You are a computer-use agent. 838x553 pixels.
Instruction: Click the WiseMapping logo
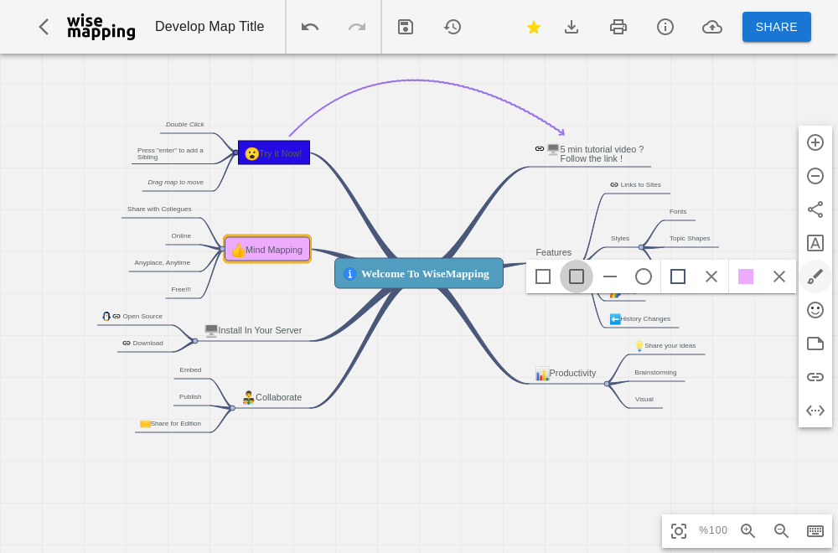click(101, 27)
